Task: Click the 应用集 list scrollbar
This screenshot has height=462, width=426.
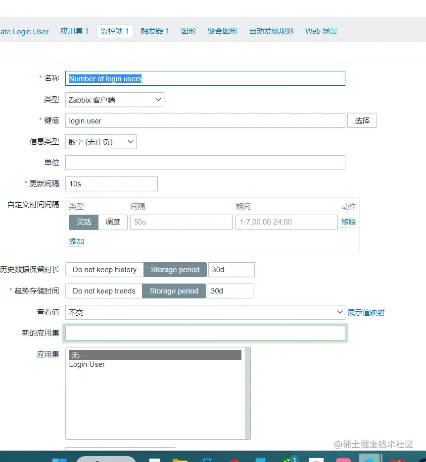Action: [x=248, y=394]
